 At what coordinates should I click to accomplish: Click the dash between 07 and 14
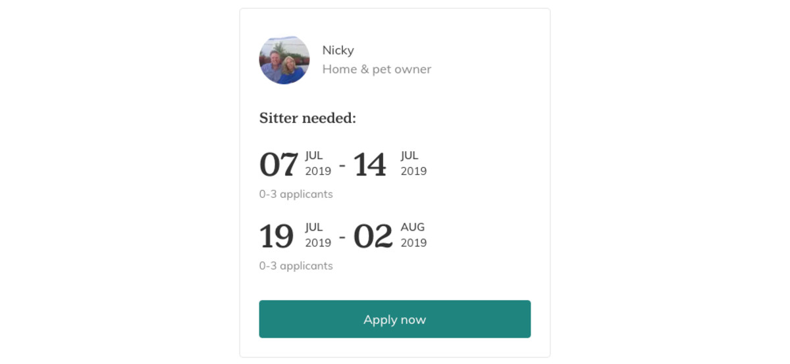click(x=342, y=165)
